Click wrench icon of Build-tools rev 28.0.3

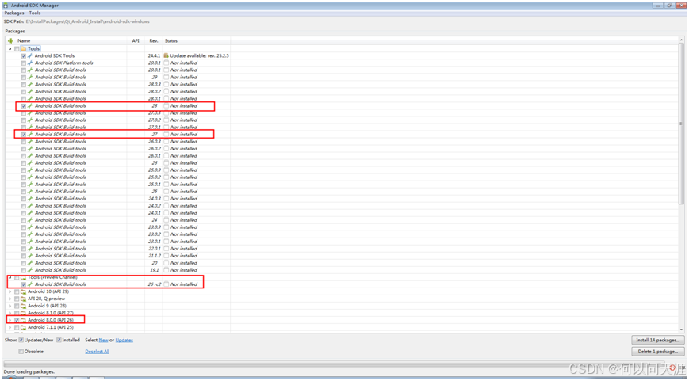coord(30,84)
